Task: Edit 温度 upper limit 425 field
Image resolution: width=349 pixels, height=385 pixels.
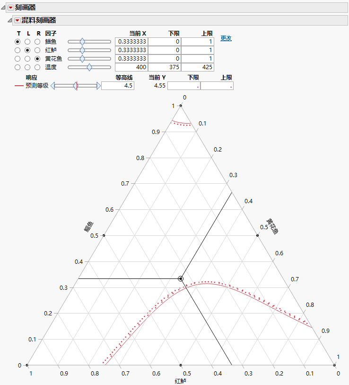Action: click(x=198, y=67)
